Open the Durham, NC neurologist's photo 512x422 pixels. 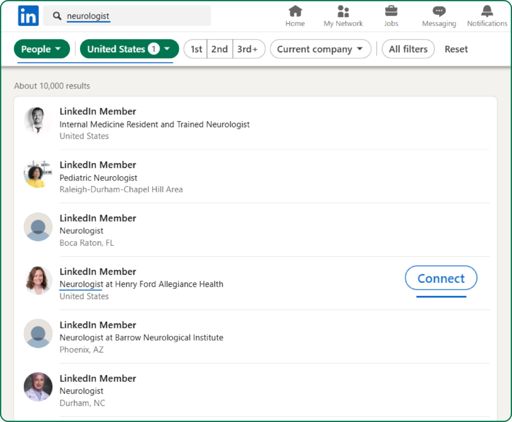click(38, 386)
